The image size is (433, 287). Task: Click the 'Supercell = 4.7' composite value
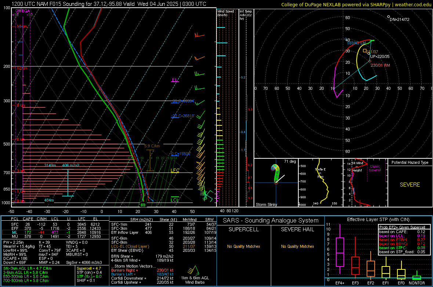(x=89, y=268)
